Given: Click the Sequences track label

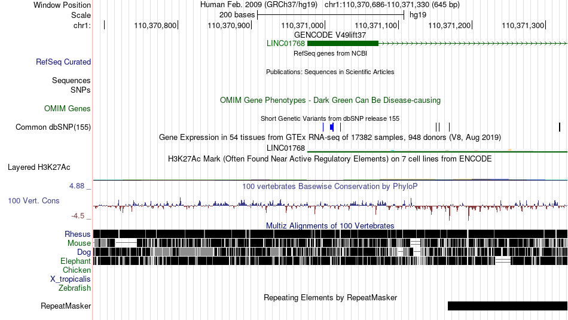Looking at the screenshot, I should coord(71,81).
